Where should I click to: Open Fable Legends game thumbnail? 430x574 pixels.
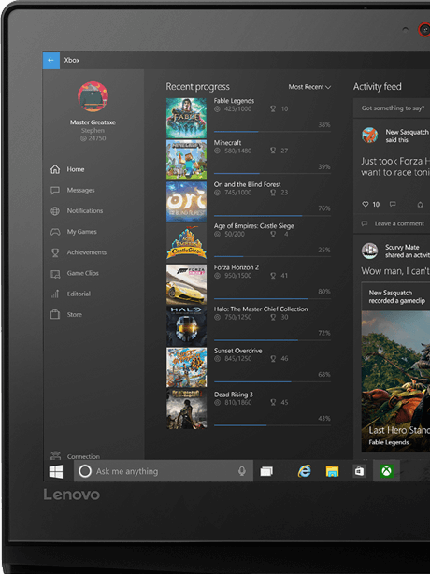tap(186, 118)
